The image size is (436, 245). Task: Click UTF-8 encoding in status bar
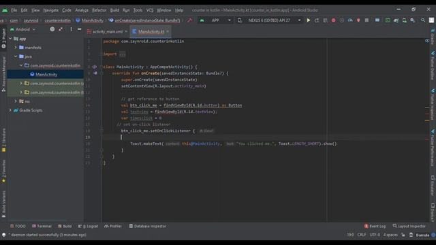375,235
